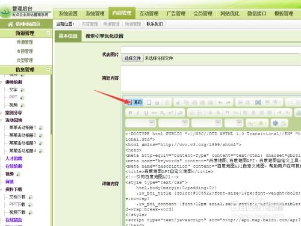Apply Superscript formatting
The height and width of the screenshot is (226, 301).
(170, 113)
